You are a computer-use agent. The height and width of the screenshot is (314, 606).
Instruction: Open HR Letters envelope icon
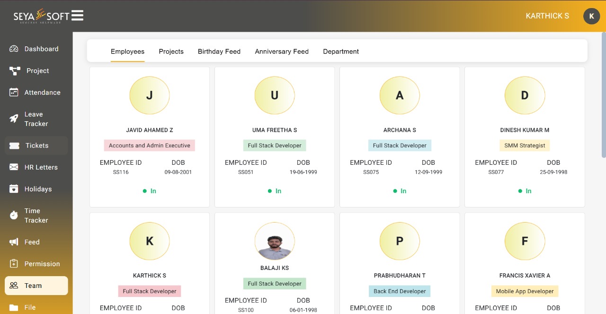(x=14, y=167)
